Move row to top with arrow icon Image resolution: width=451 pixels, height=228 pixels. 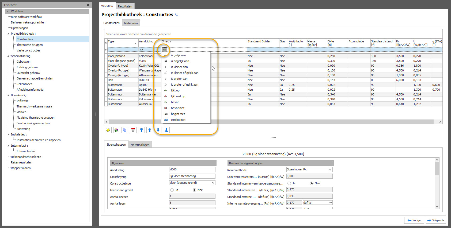click(x=141, y=130)
